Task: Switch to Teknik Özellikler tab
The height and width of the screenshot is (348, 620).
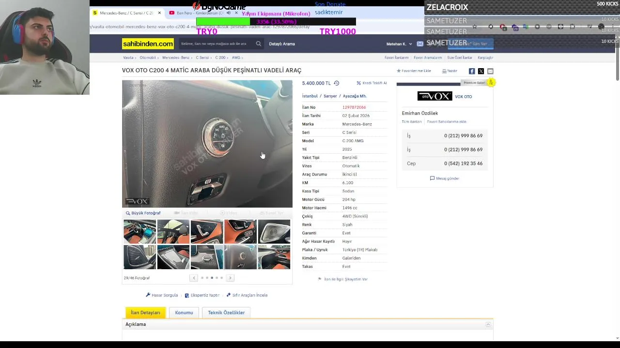Action: (x=226, y=313)
